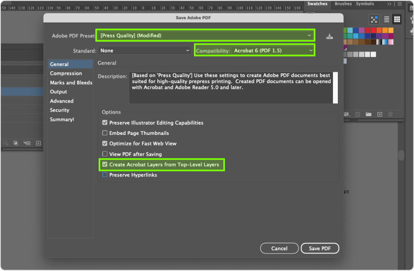
Task: Click the Make Clipping Mask icon in Layers
Action: click(16, 143)
